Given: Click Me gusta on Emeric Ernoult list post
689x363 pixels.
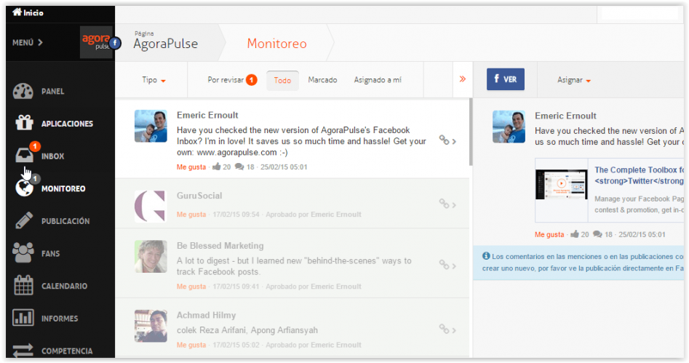Looking at the screenshot, I should point(191,167).
